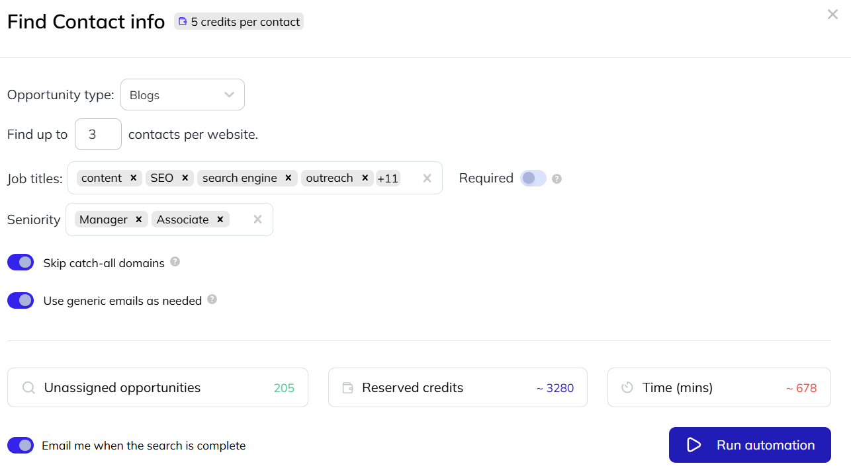Click the Run automation button
Viewport: 851px width, 476px height.
click(x=749, y=445)
